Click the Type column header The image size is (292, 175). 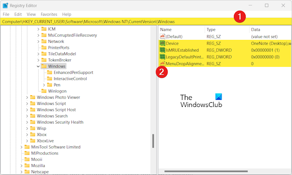point(227,30)
